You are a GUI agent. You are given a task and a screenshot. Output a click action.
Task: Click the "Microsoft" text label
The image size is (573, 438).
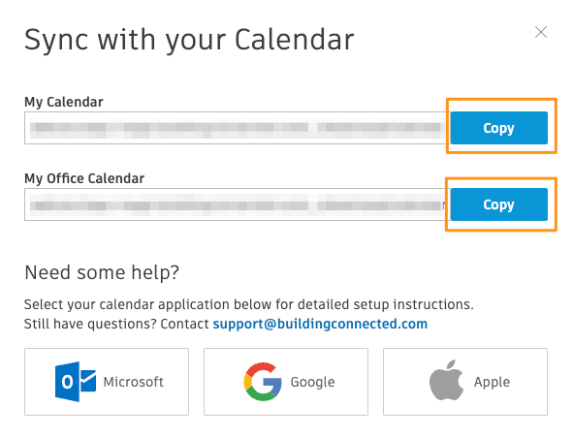tap(134, 382)
